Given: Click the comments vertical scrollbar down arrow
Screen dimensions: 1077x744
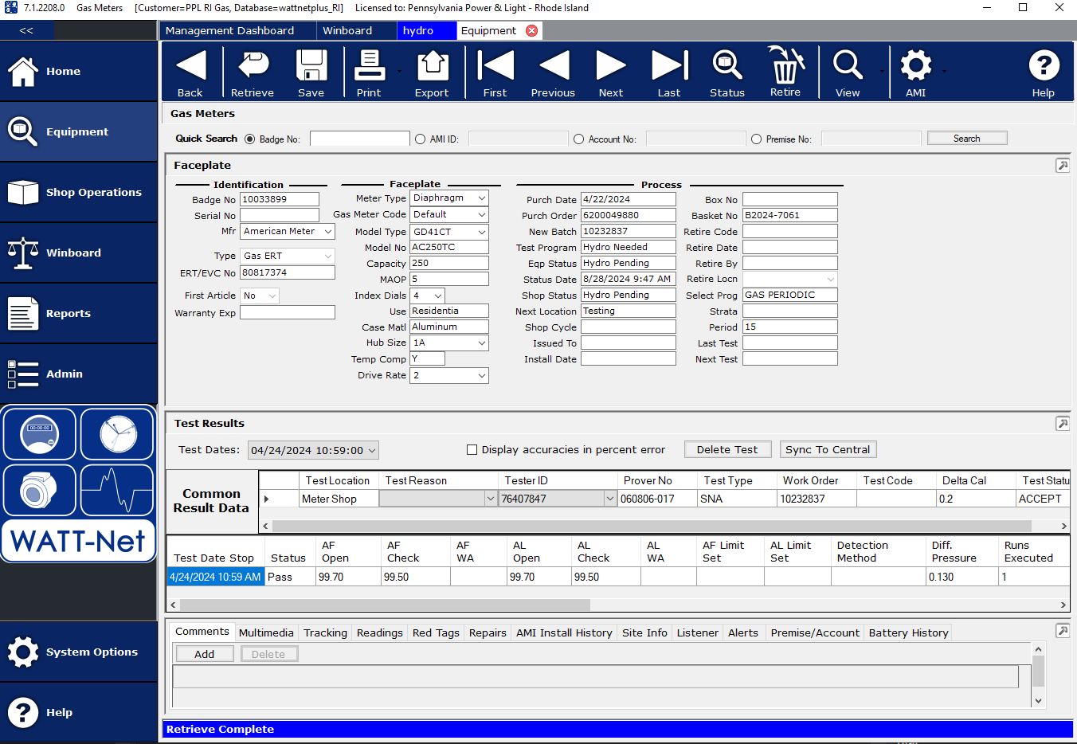Looking at the screenshot, I should pyautogui.click(x=1038, y=701).
